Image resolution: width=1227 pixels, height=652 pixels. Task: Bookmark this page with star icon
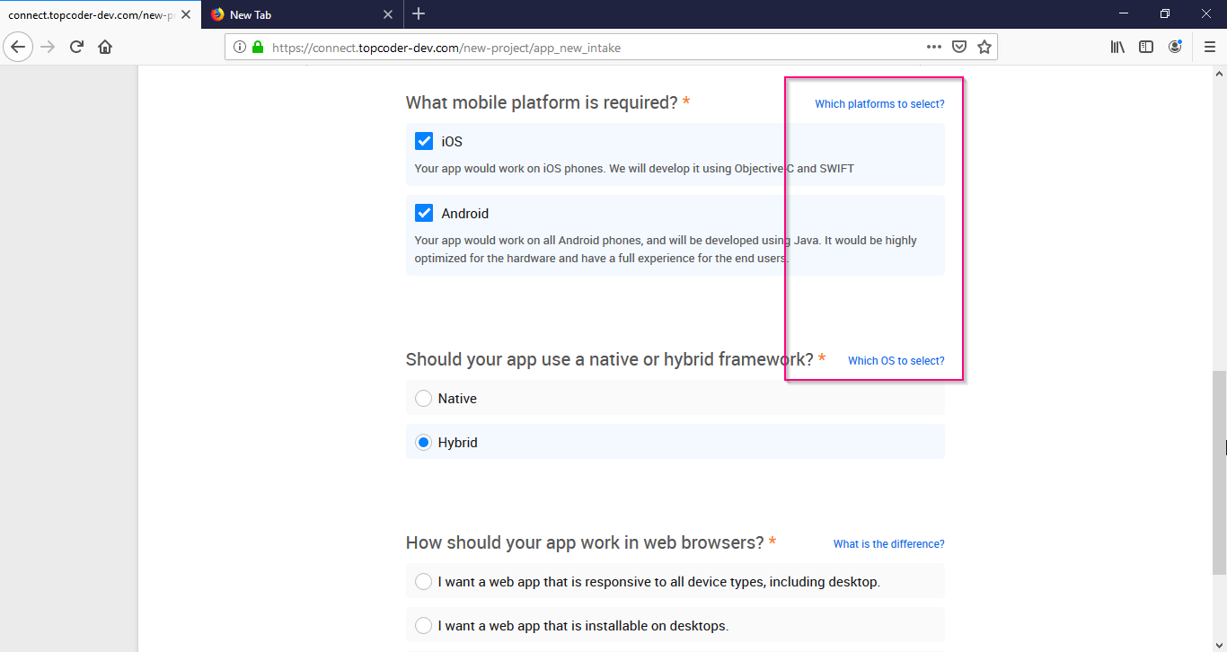pos(984,47)
